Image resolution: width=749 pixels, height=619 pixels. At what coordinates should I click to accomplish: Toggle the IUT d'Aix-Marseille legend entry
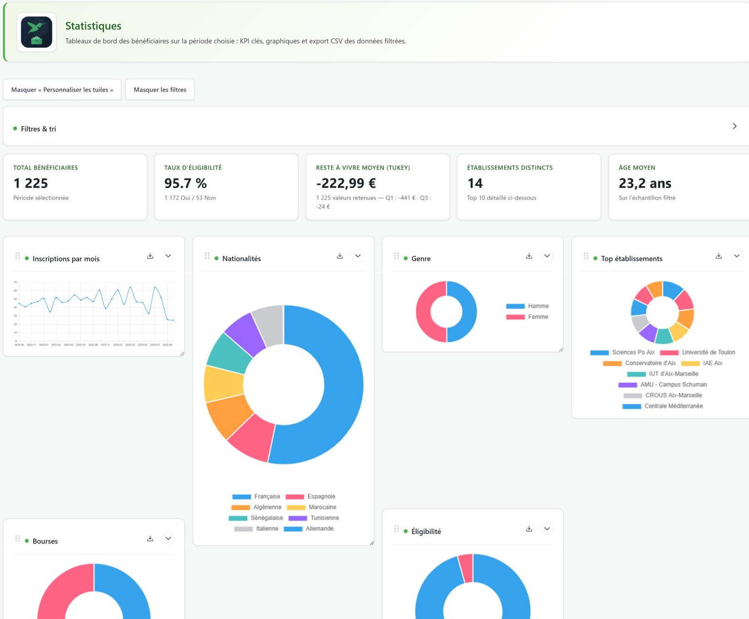coord(662,374)
